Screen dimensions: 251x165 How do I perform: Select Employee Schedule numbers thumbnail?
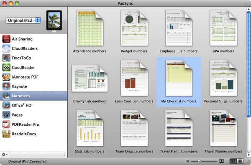pyautogui.click(x=179, y=28)
